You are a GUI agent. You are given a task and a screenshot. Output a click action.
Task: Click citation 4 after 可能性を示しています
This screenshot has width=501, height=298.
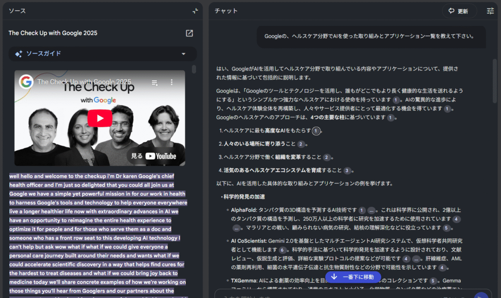coord(442,268)
